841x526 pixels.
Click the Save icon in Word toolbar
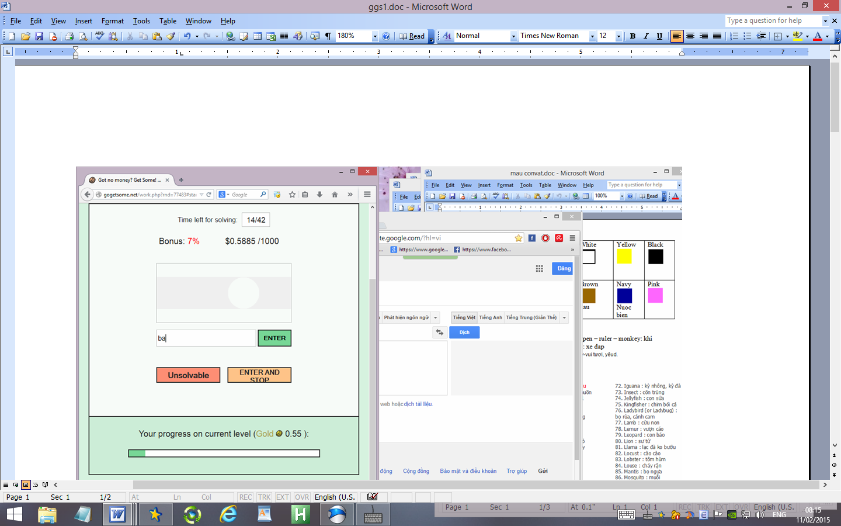point(39,36)
